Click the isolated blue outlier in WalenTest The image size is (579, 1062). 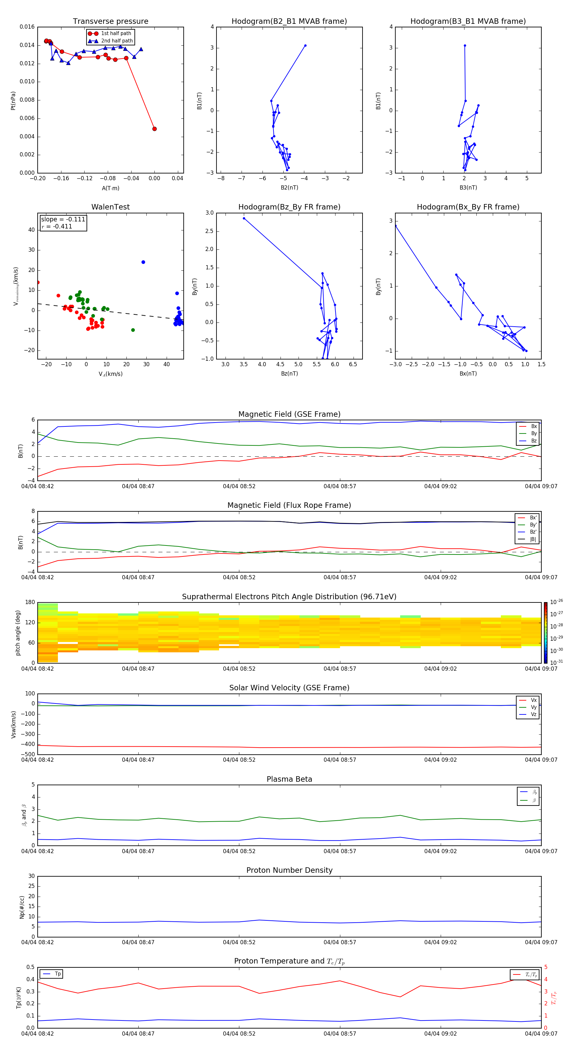coord(143,262)
